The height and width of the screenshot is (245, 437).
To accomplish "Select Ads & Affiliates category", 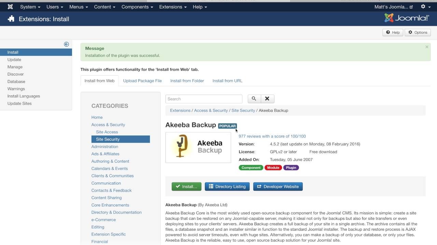I will point(105,154).
